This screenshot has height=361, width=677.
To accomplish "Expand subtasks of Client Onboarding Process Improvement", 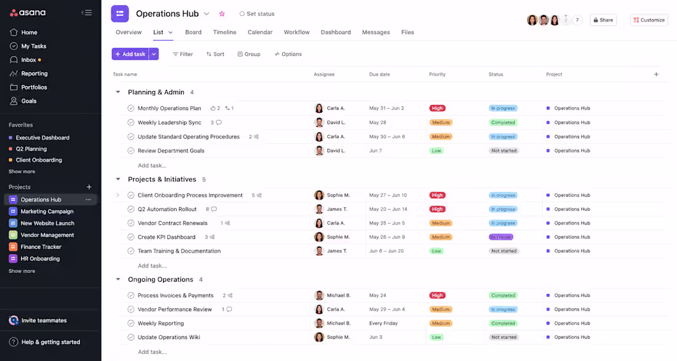I will (x=118, y=196).
